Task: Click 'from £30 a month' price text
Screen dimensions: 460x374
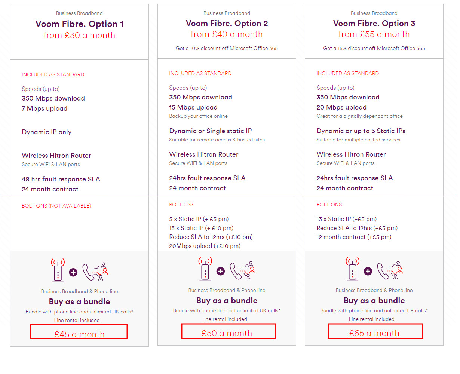Action: click(x=79, y=35)
